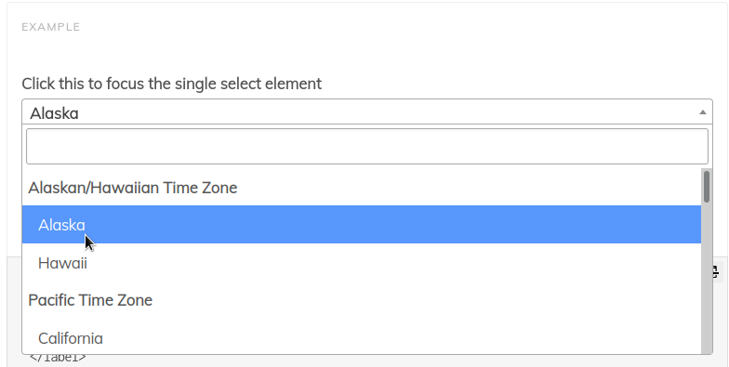Click the Pacific Time Zone group header
The width and height of the screenshot is (729, 367).
coord(90,300)
